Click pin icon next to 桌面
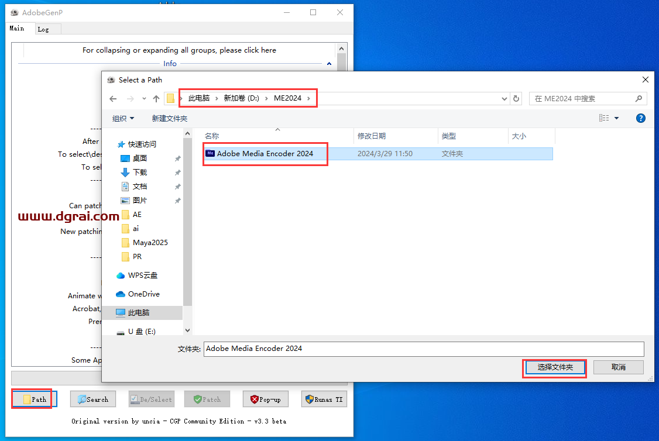 click(178, 159)
